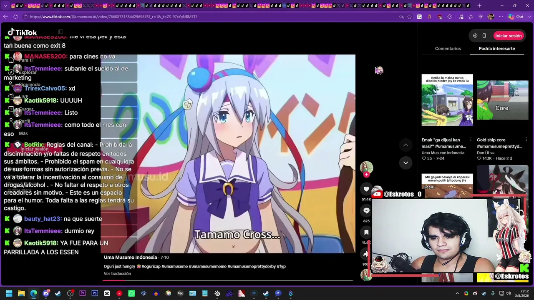Click the Emak "ga dijual kan mas?" title

[443, 143]
